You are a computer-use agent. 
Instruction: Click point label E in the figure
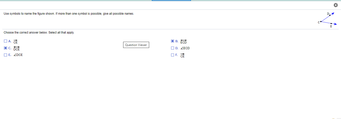tap(331, 26)
